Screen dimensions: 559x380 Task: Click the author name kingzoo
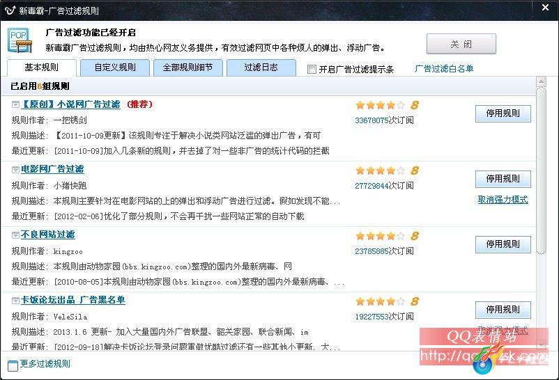pyautogui.click(x=68, y=251)
